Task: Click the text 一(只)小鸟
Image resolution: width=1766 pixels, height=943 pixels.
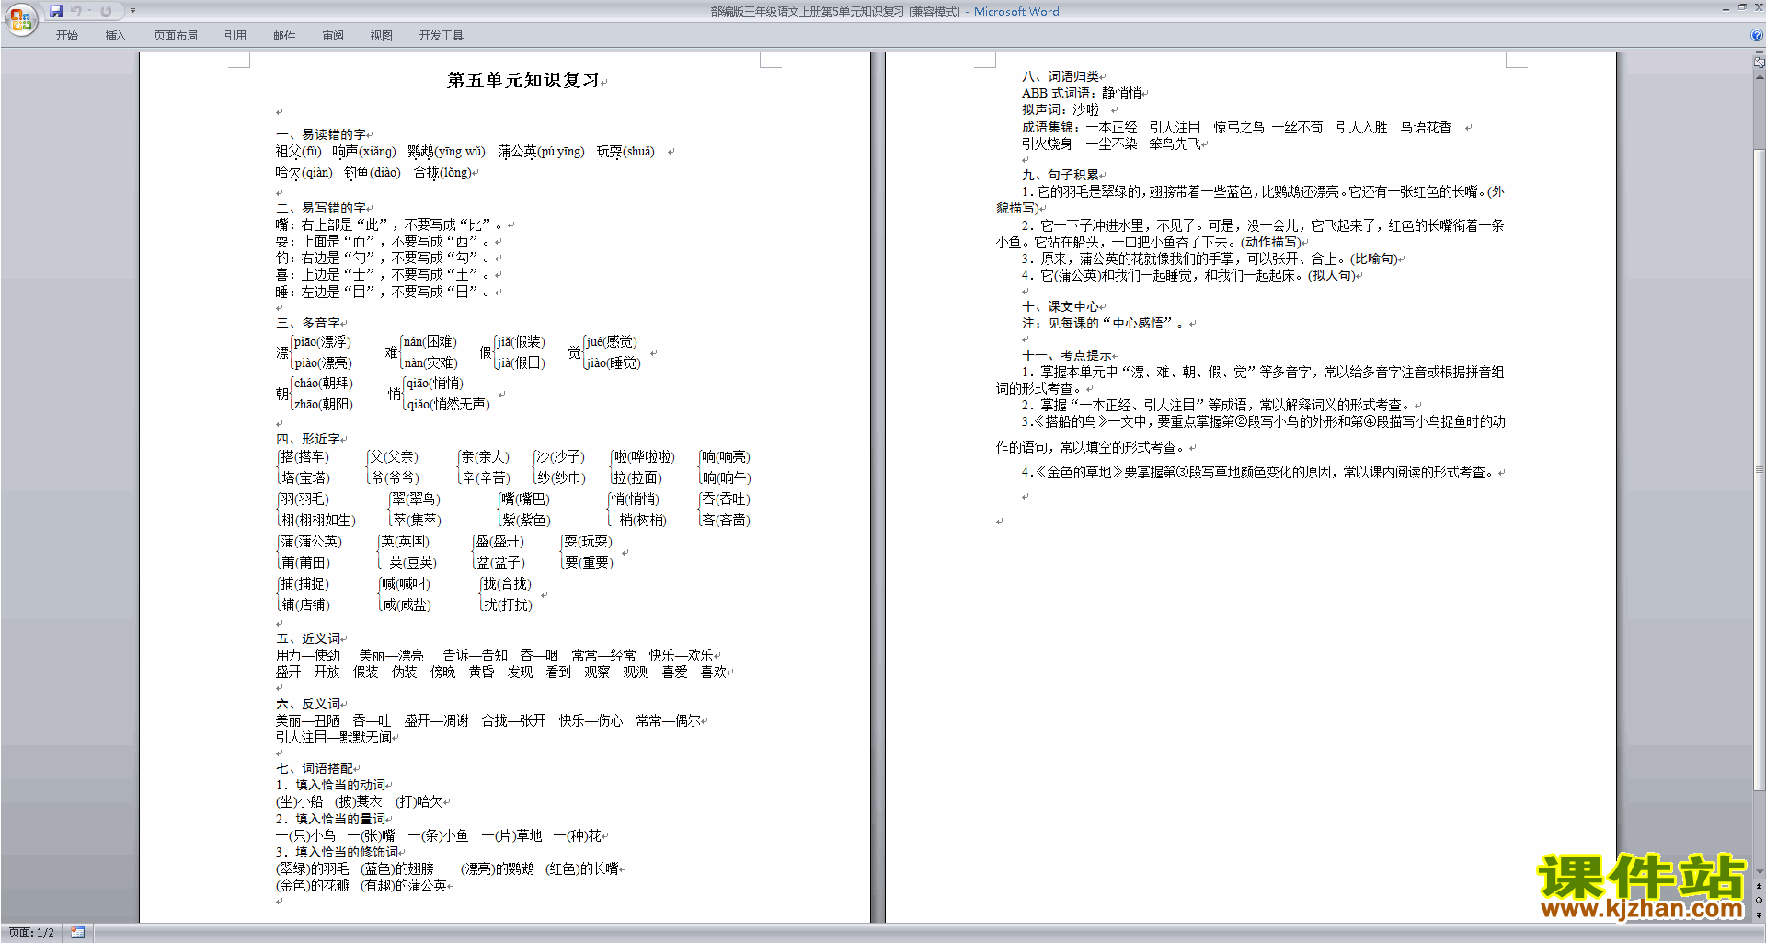Action: coord(305,835)
